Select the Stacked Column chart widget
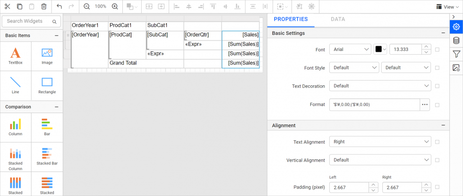This screenshot has height=196, width=463. [x=15, y=157]
